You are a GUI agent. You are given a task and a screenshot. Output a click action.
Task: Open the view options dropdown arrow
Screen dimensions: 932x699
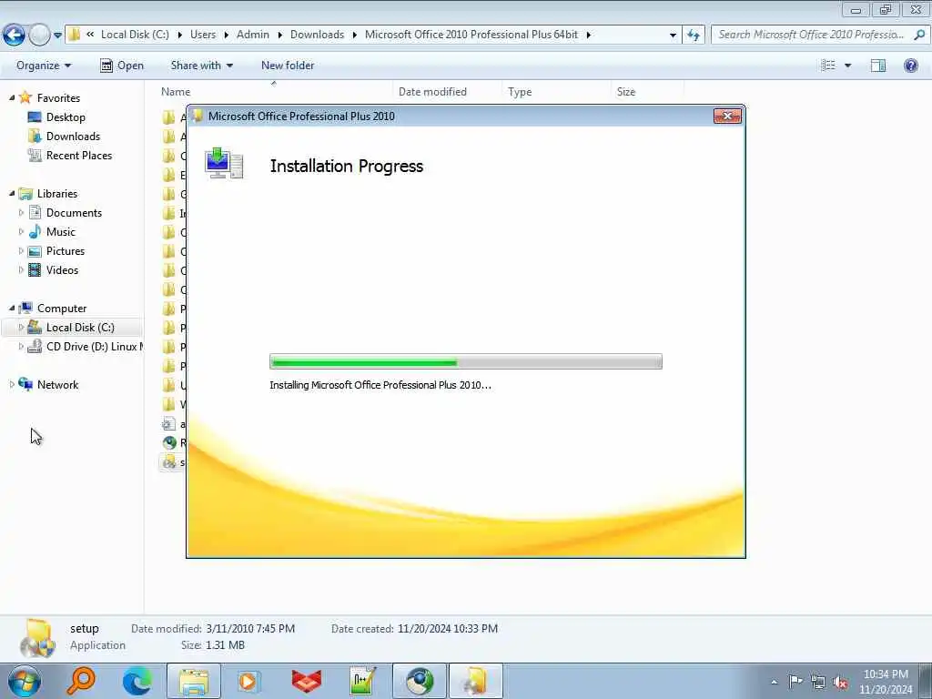pos(848,66)
